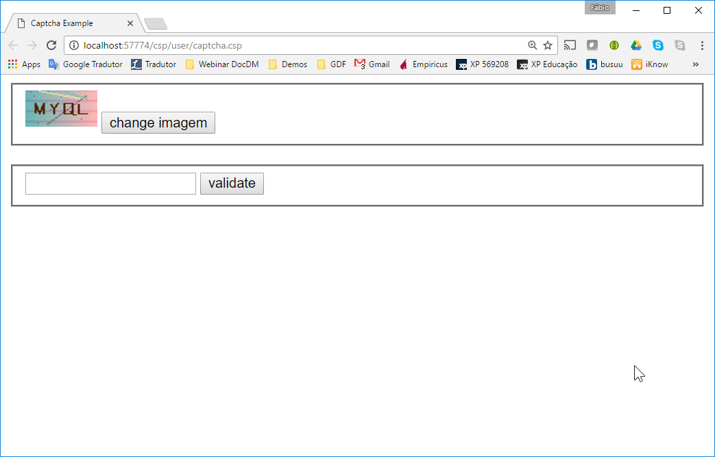The image size is (715, 457).
Task: Expand the hidden bookmarks overflow chevron
Action: coord(696,64)
